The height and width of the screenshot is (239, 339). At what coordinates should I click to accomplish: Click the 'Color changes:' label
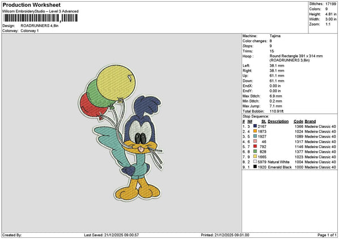[255, 41]
